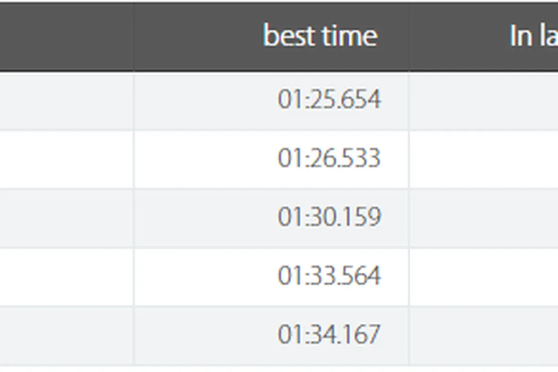The image size is (558, 372).
Task: Select the empty cell right of 01:33.564
Action: (484, 276)
